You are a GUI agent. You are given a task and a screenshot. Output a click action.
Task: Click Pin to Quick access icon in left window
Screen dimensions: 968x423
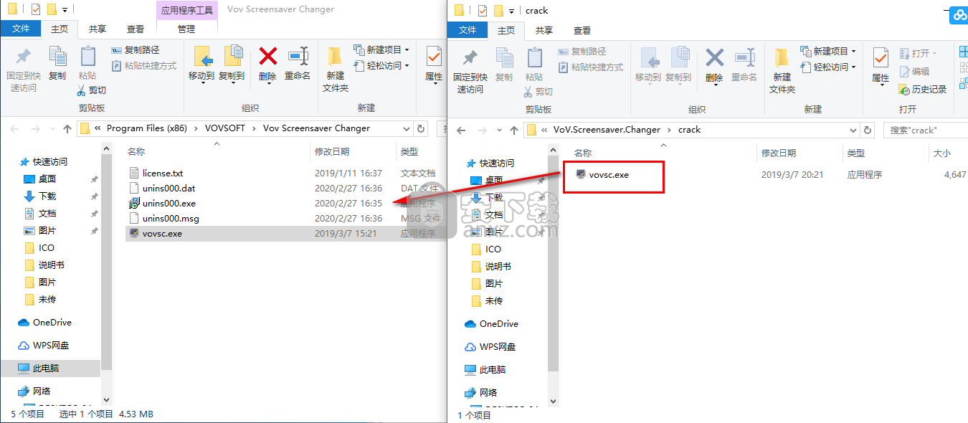pos(23,57)
